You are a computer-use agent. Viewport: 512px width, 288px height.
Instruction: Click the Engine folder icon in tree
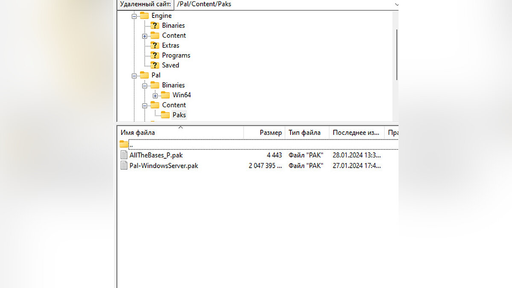pyautogui.click(x=144, y=15)
